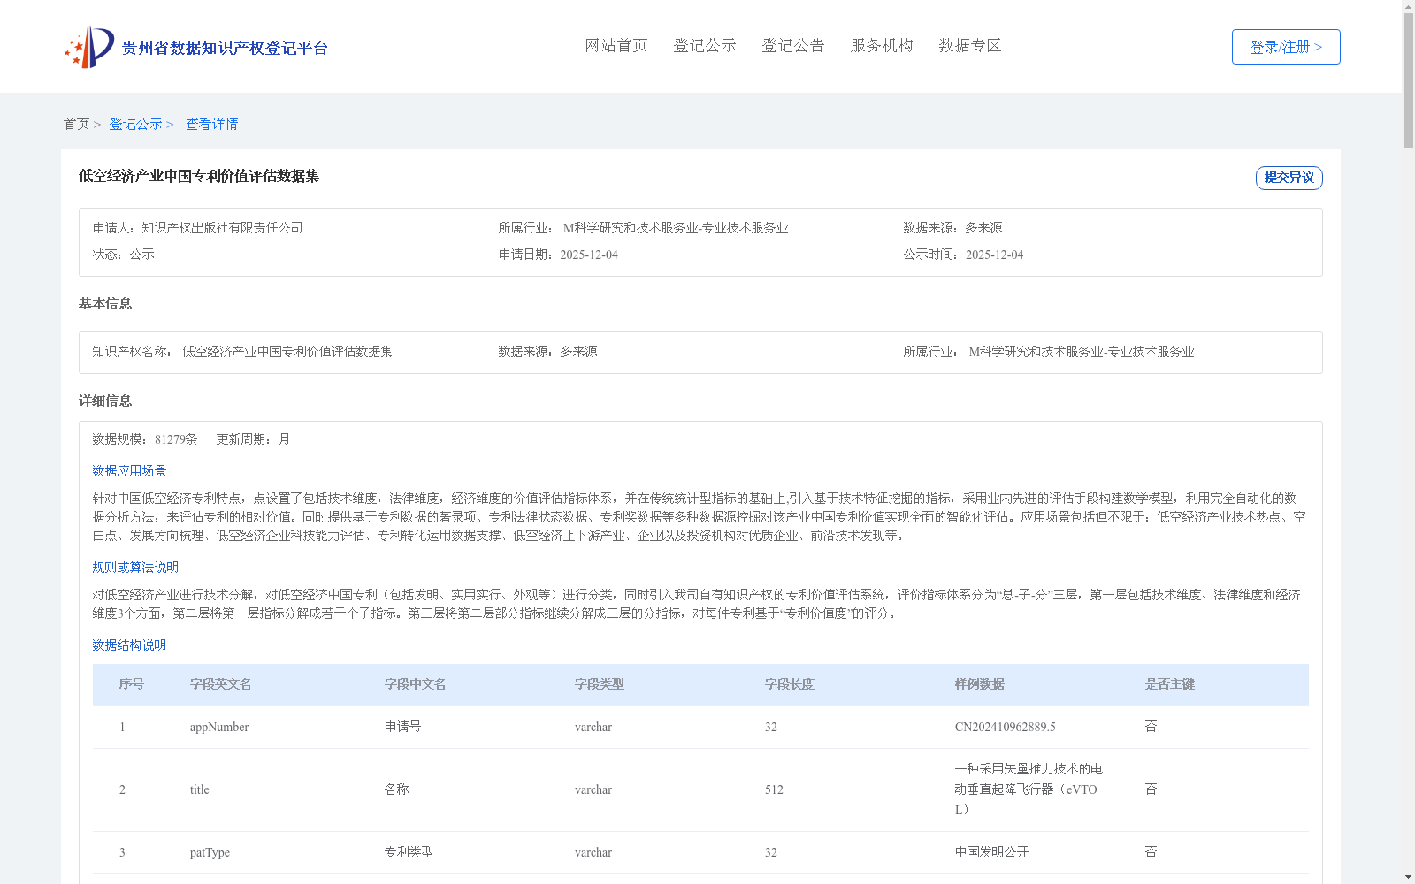Viewport: 1415px width, 884px height.
Task: Click the 规则或算法说明 subheading
Action: [x=135, y=568]
